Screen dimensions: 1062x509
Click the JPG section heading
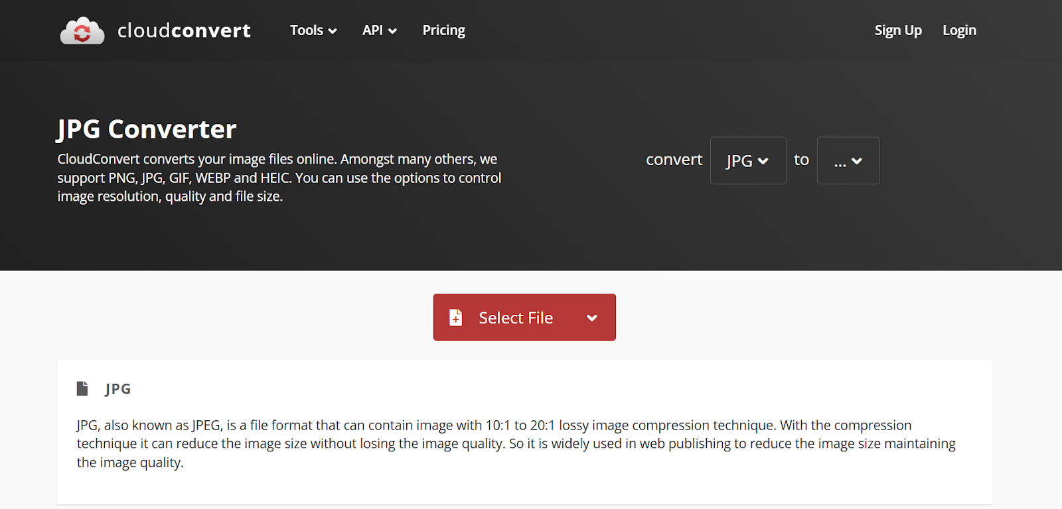click(118, 389)
